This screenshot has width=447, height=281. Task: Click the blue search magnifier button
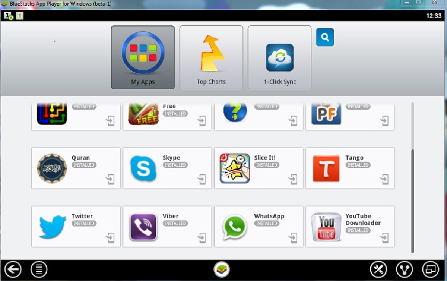point(325,37)
